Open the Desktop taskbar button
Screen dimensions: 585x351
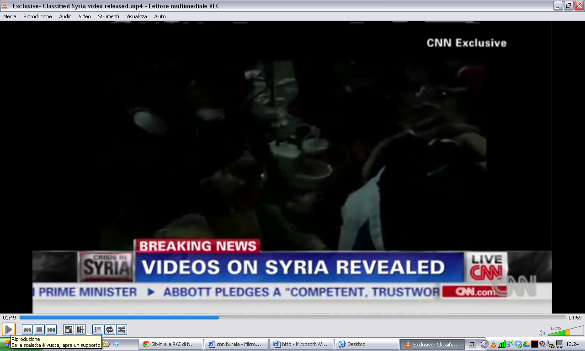click(367, 344)
